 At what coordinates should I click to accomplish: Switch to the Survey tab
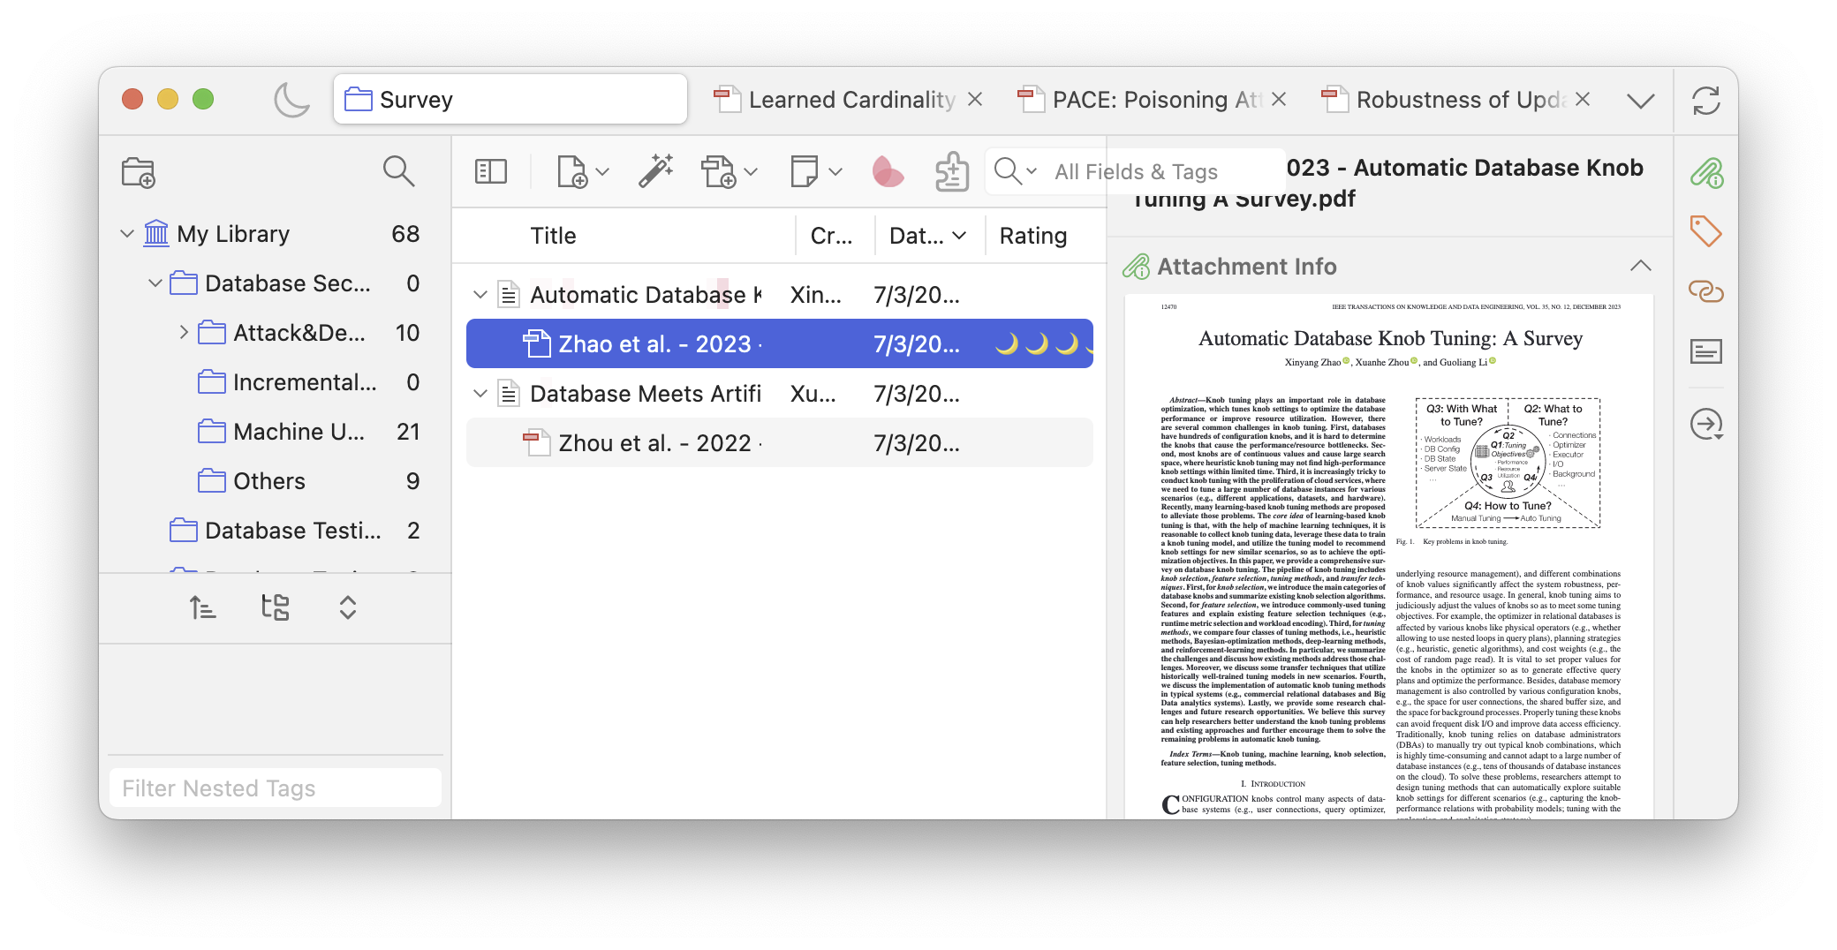coord(510,100)
